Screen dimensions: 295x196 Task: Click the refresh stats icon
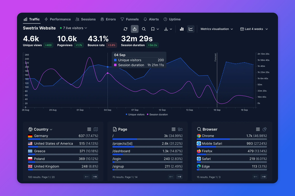(x=126, y=29)
